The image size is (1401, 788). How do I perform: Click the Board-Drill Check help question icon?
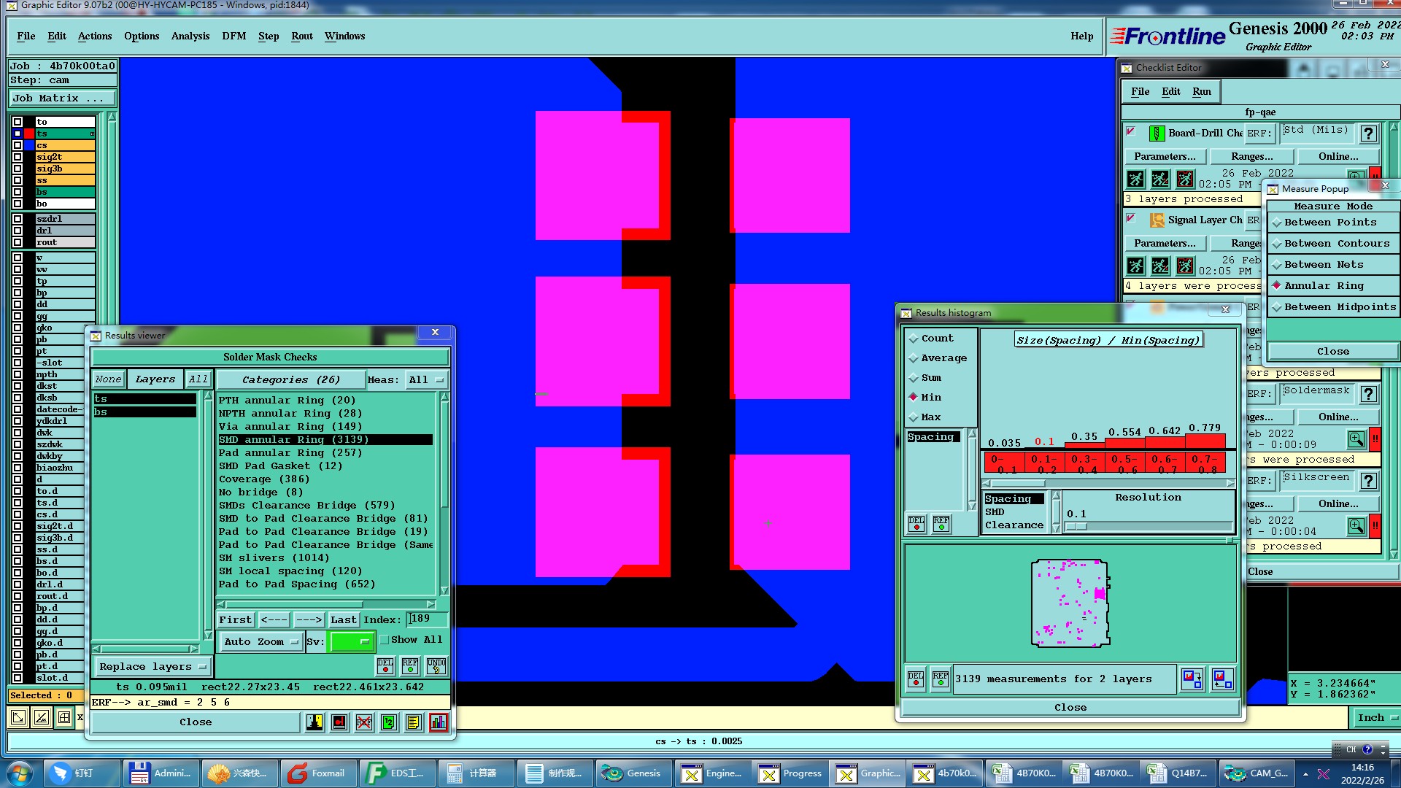[1369, 134]
